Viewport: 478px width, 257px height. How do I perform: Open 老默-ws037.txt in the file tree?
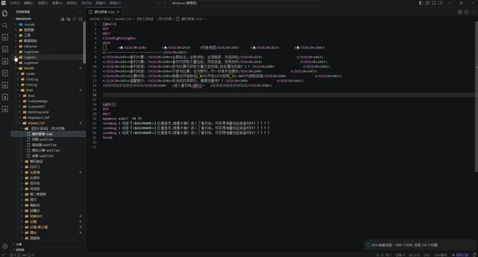click(42, 156)
